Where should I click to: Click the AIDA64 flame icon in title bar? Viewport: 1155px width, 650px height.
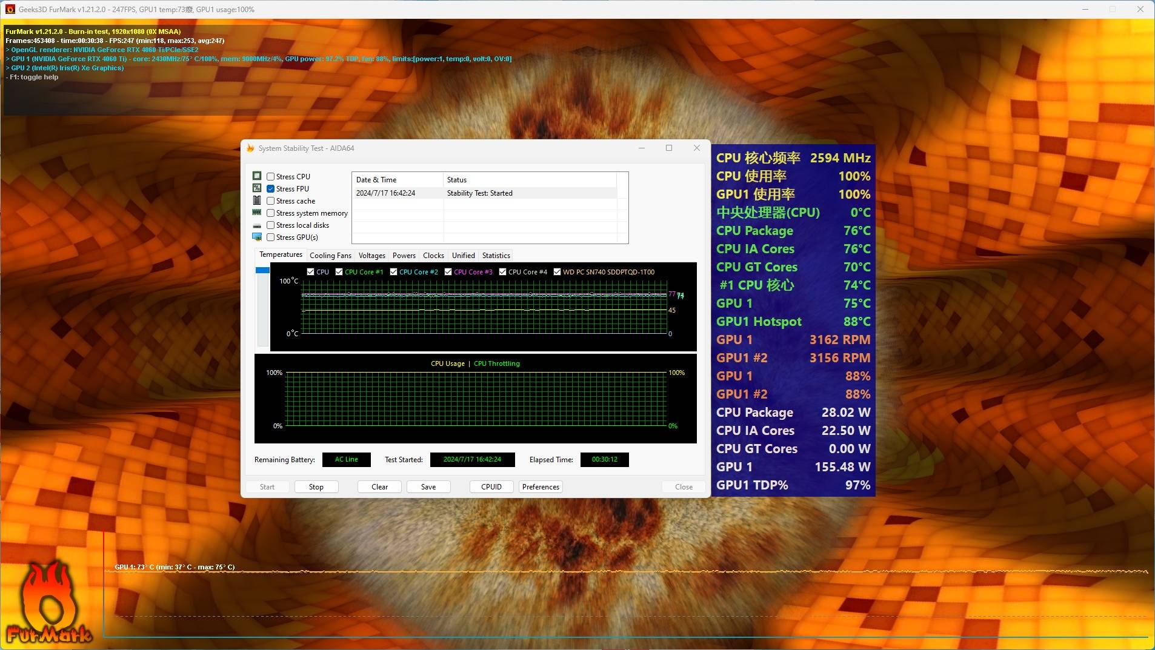pos(250,148)
